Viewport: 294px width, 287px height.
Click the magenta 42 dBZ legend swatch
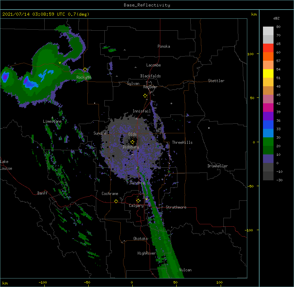[x=268, y=107]
